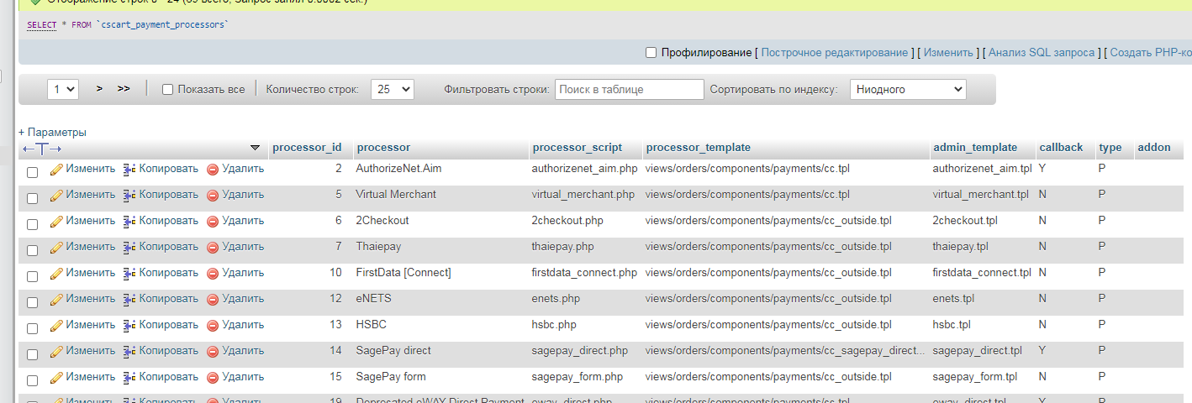Go to next page button

[x=99, y=88]
